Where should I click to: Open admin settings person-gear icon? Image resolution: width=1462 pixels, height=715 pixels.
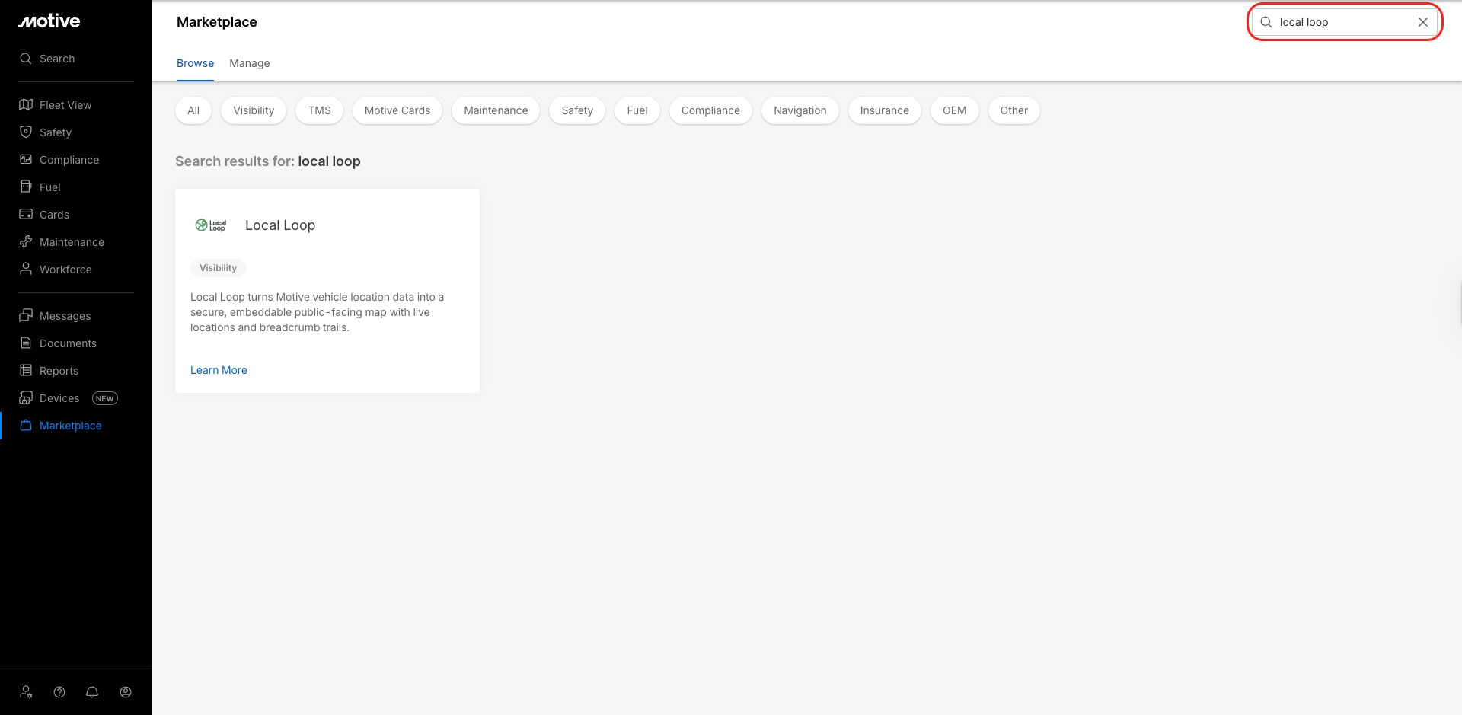pyautogui.click(x=27, y=692)
